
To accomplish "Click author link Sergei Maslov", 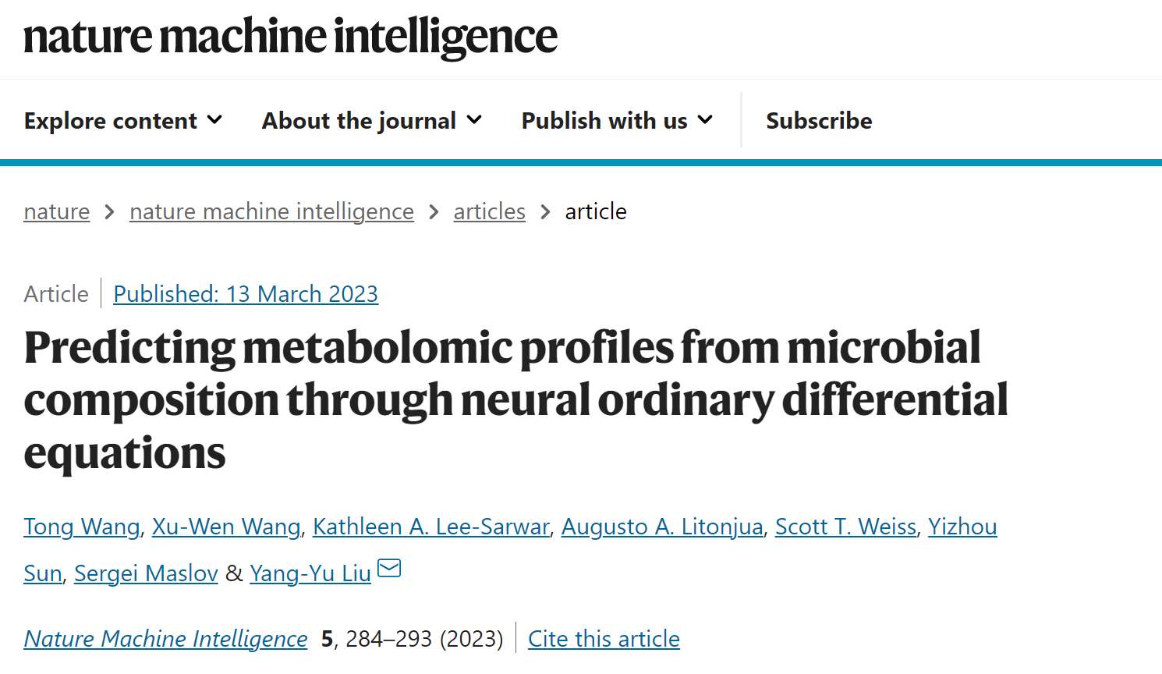I will point(145,573).
